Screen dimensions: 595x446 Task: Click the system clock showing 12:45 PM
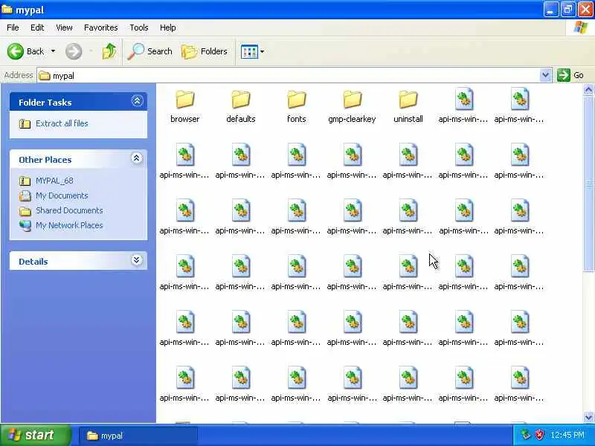567,435
